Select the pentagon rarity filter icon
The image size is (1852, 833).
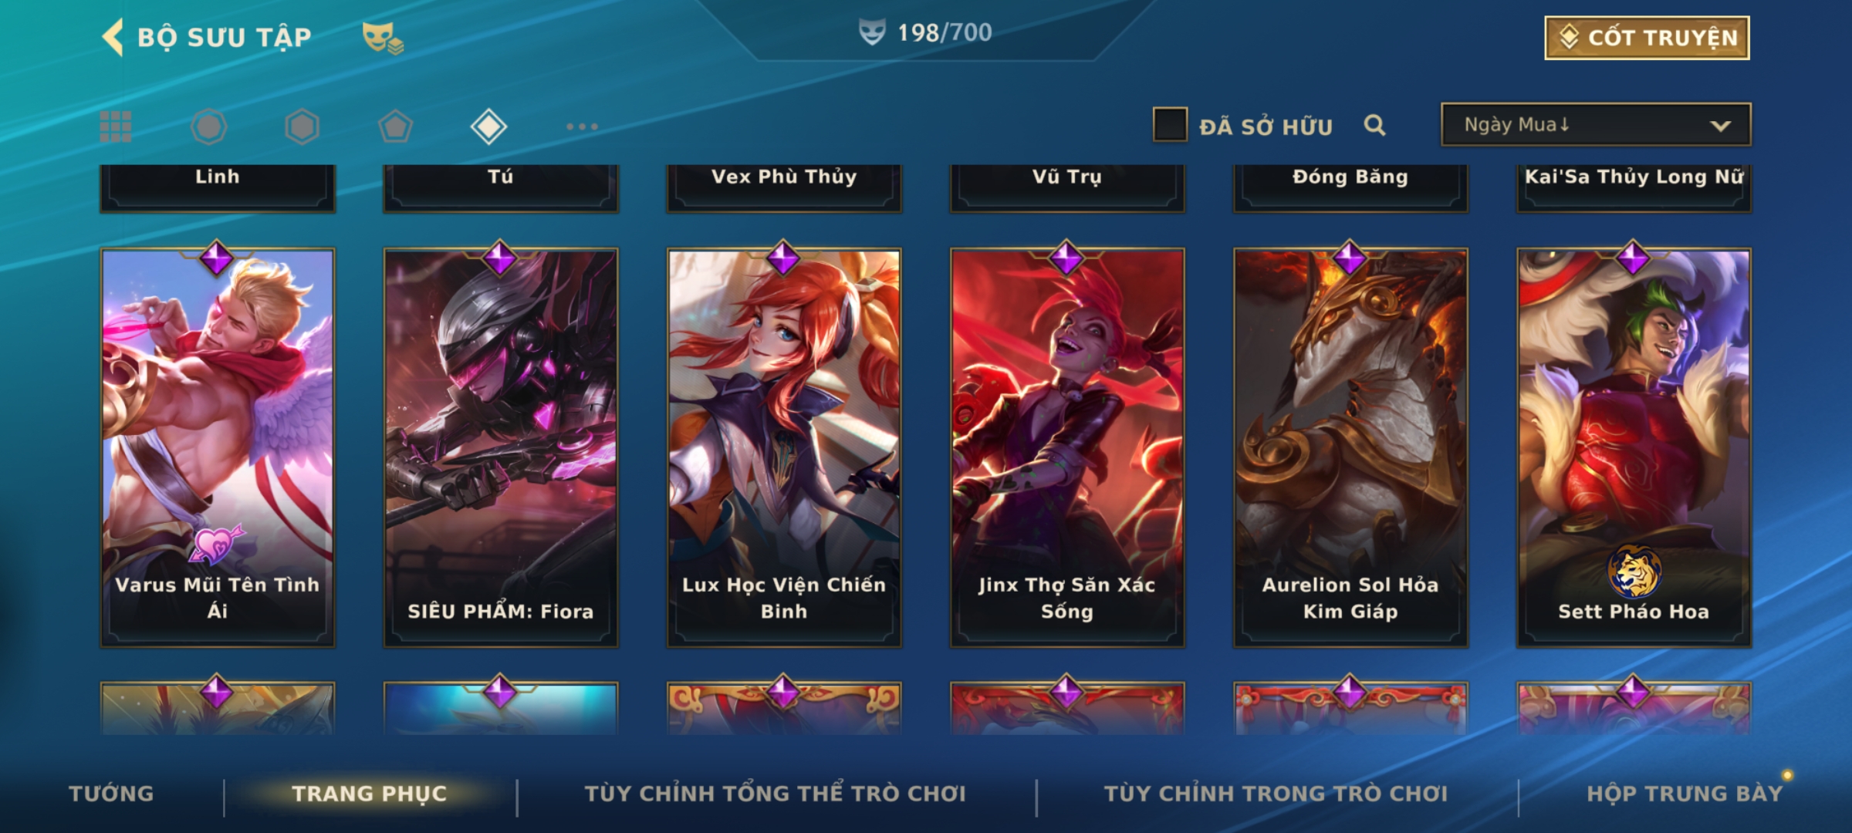tap(395, 126)
